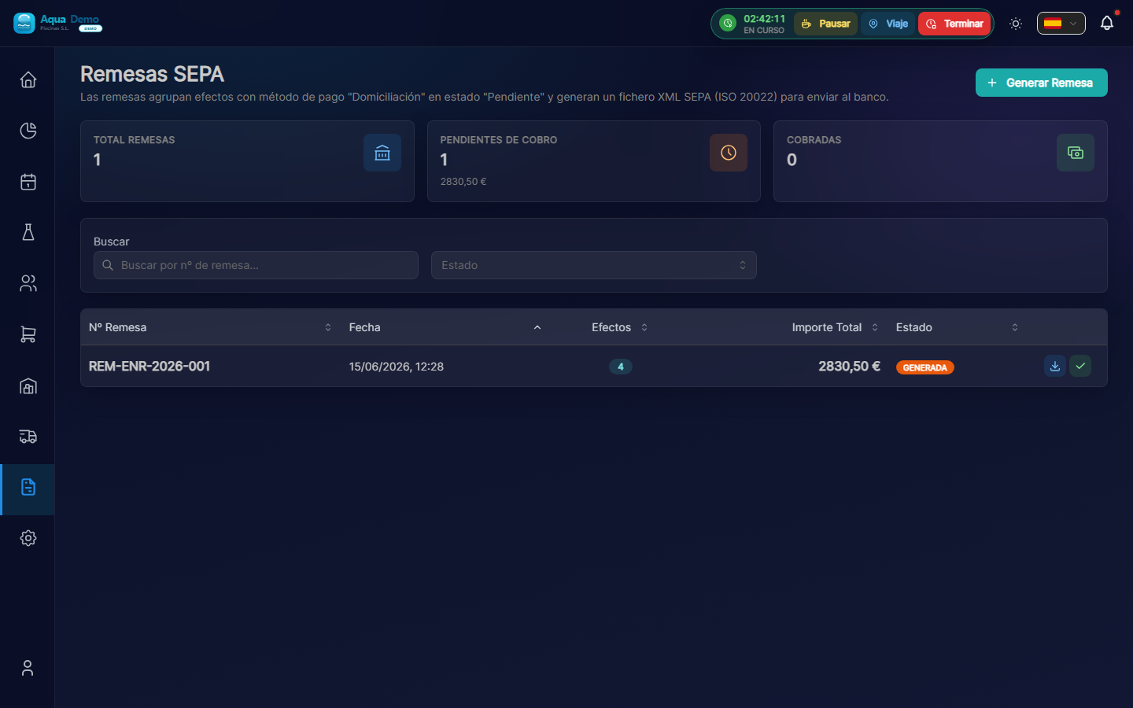Click the GENERADA status badge
1133x708 pixels.
(925, 367)
